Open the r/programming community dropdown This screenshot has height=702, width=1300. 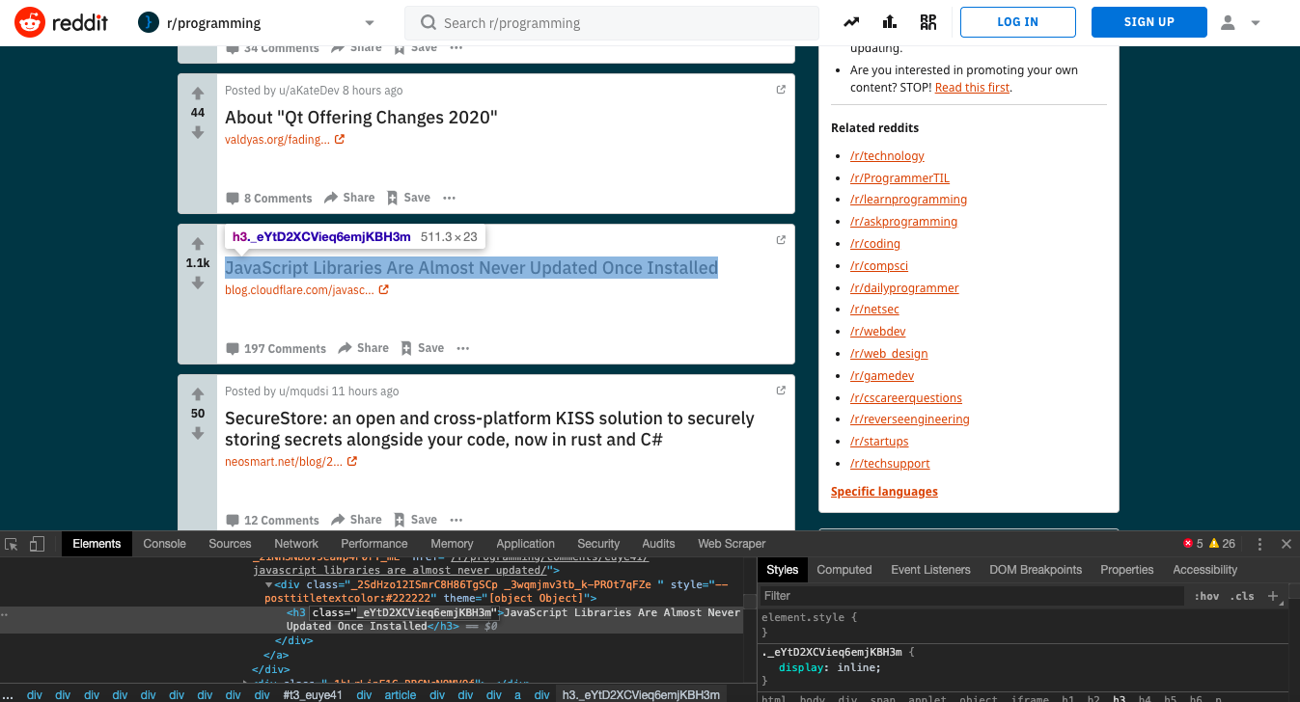pyautogui.click(x=369, y=21)
